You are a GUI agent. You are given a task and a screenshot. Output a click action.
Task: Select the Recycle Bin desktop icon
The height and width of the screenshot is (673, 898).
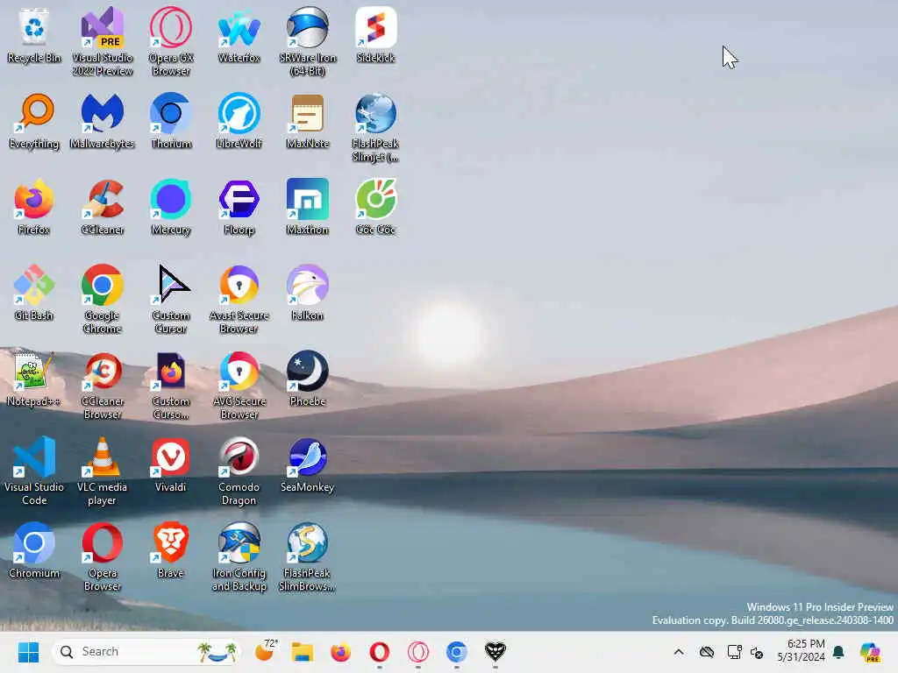pyautogui.click(x=34, y=35)
